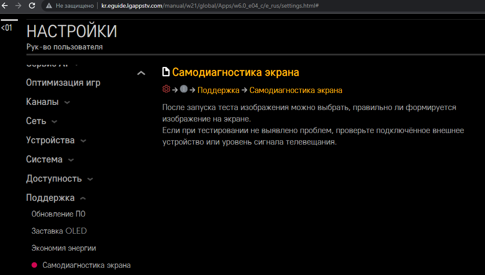Reload the page with refresh icon

click(32, 6)
